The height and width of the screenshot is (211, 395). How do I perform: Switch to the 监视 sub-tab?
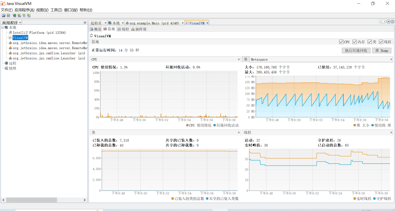(109, 29)
